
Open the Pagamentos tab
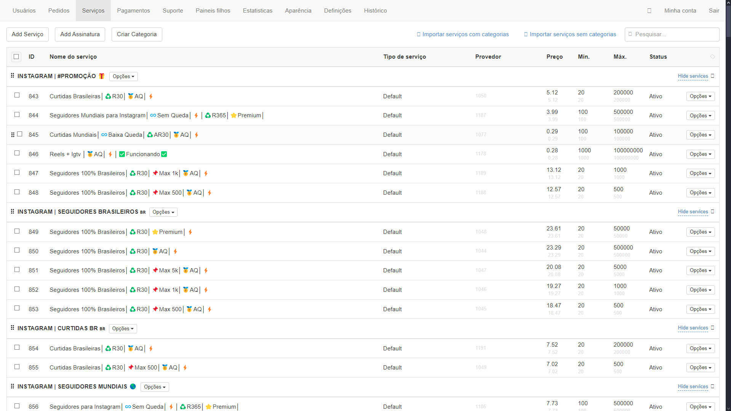point(133,11)
